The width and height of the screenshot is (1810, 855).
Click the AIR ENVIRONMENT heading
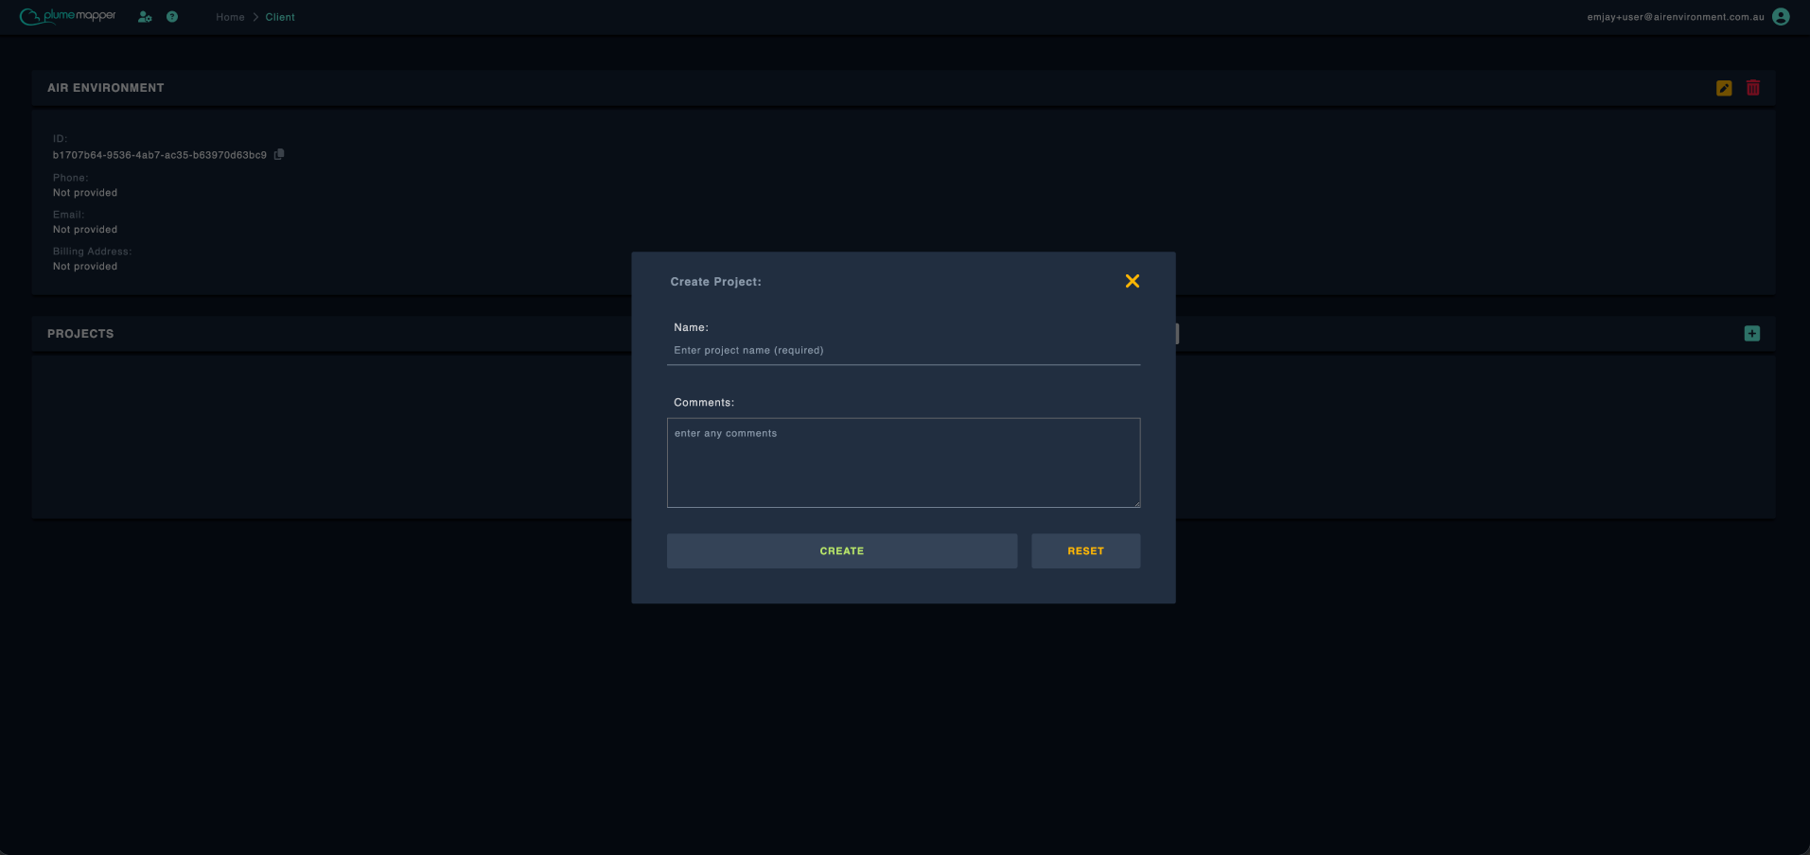pos(106,88)
